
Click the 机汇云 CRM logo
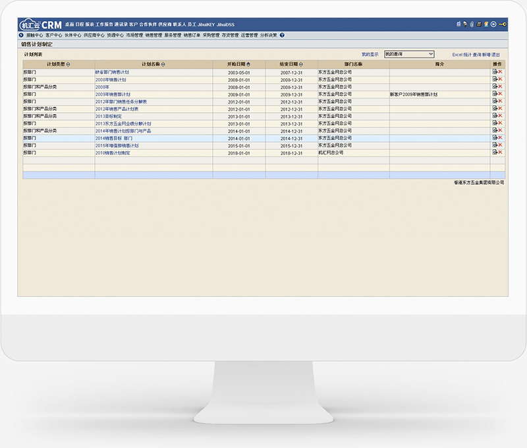coord(41,24)
